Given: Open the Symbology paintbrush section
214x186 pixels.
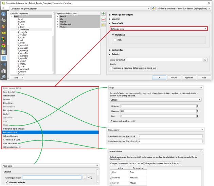Looking at the screenshot, I should pyautogui.click(x=3, y=27).
